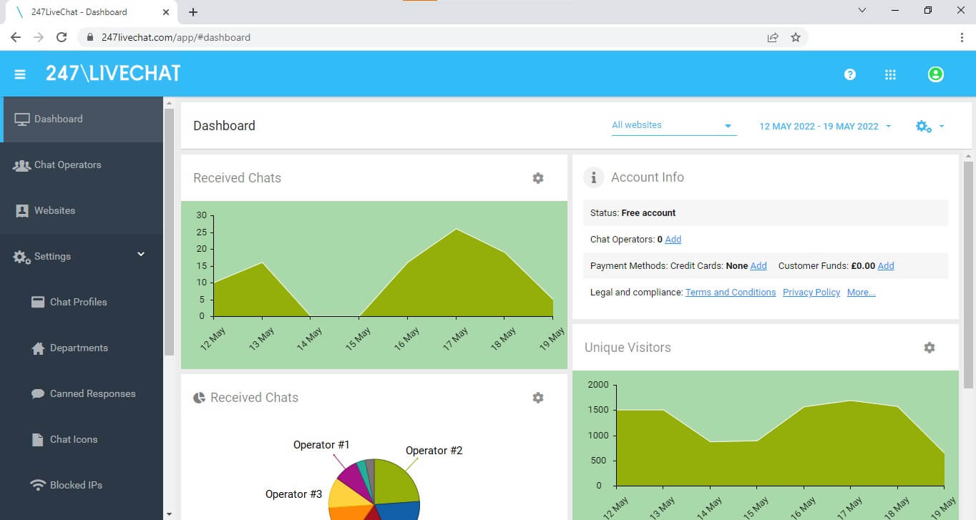Open the green user account icon
This screenshot has height=520, width=976.
point(935,74)
